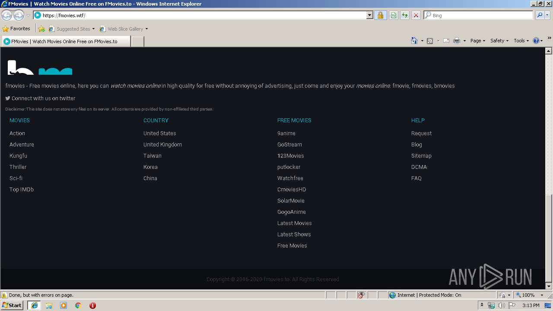The height and width of the screenshot is (311, 553).
Task: Click the Read Mail envelope icon
Action: (x=446, y=41)
